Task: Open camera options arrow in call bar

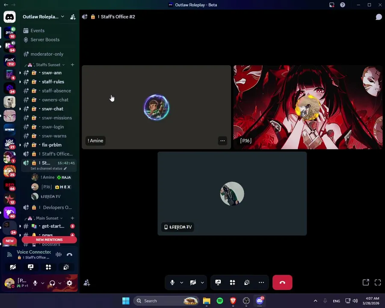Action: [202, 282]
